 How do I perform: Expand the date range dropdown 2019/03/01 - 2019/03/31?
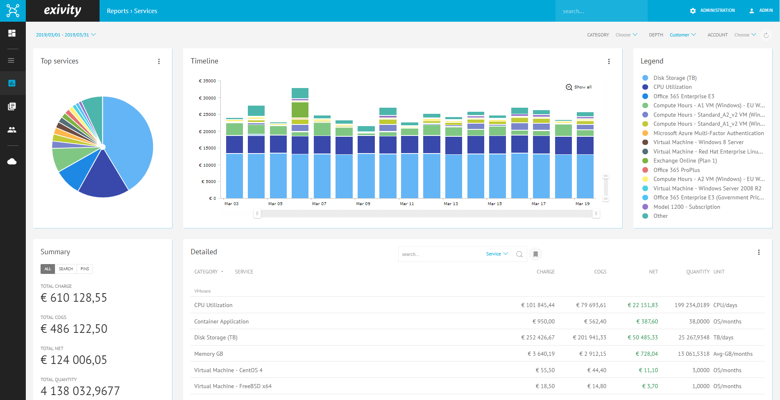[x=66, y=35]
